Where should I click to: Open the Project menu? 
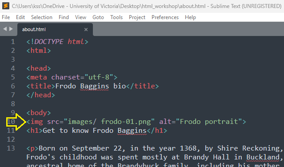[x=137, y=17]
